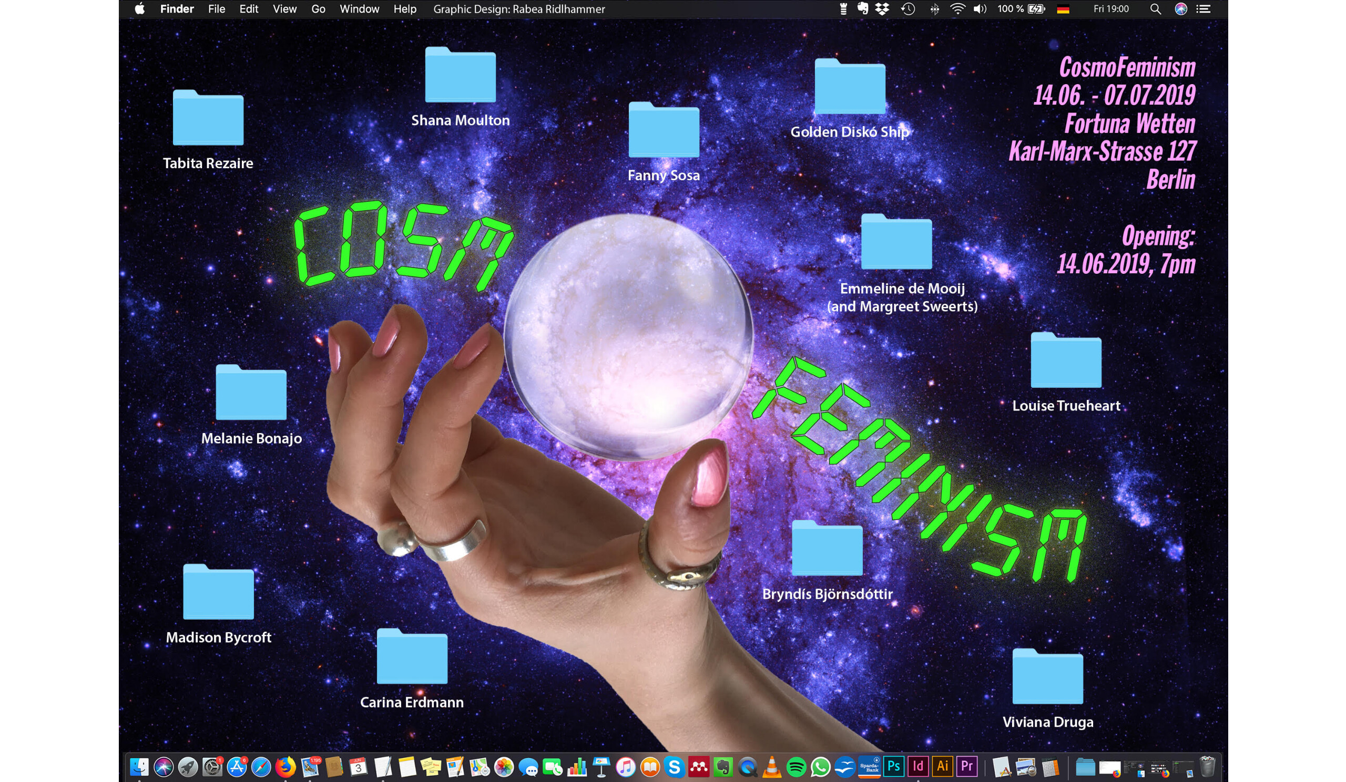Toggle the Bluetooth status menu
The height and width of the screenshot is (782, 1346).
click(934, 9)
